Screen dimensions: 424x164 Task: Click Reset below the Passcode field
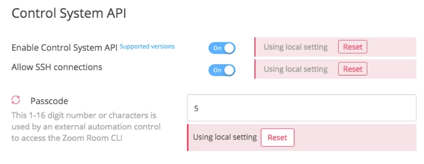click(x=278, y=137)
